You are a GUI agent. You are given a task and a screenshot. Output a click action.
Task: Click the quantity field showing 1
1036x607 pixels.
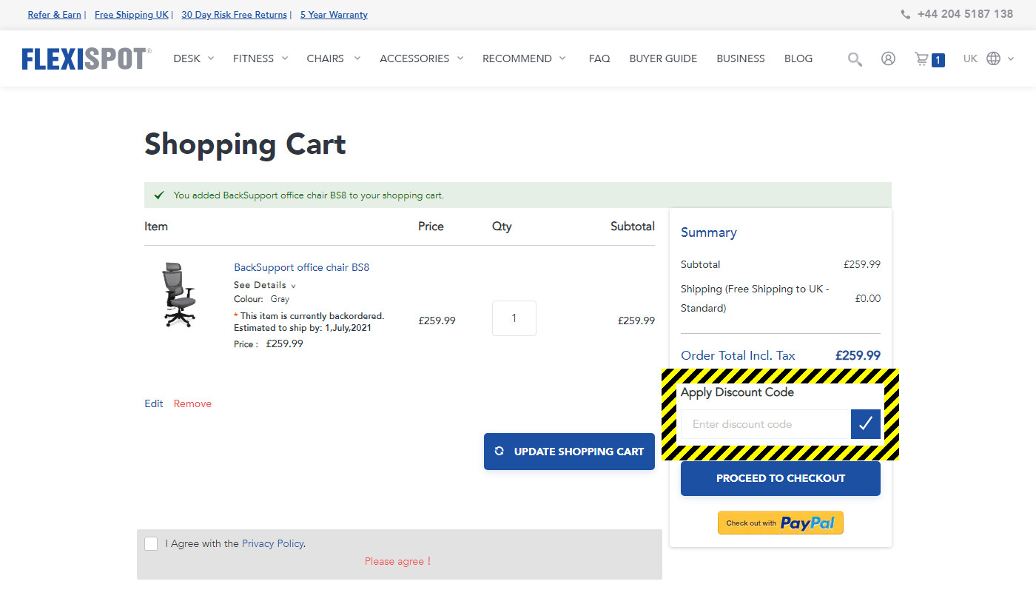[514, 318]
